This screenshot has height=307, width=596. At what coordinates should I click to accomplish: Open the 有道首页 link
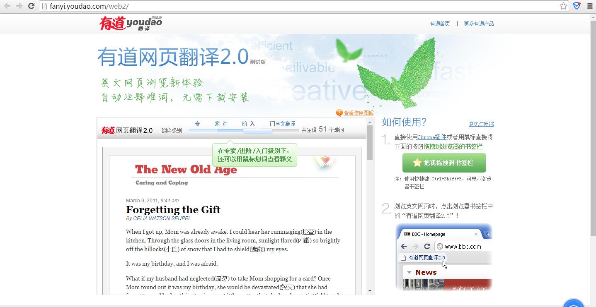coord(440,24)
